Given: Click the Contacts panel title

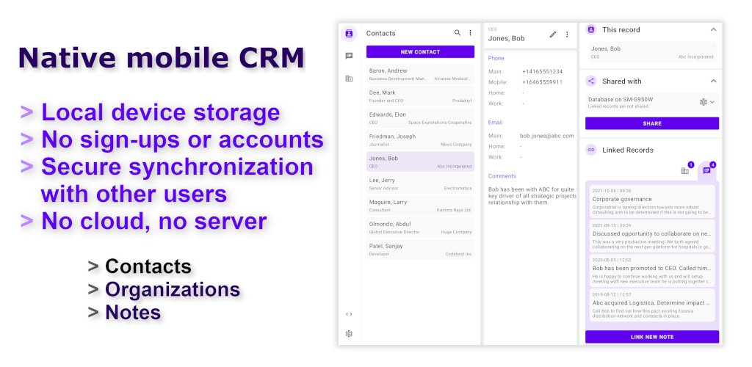Looking at the screenshot, I should pyautogui.click(x=381, y=34).
